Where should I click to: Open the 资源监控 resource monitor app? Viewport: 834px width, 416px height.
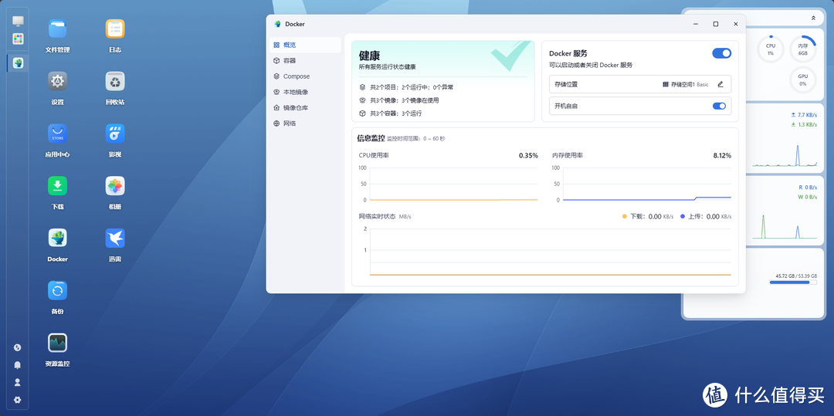57,343
